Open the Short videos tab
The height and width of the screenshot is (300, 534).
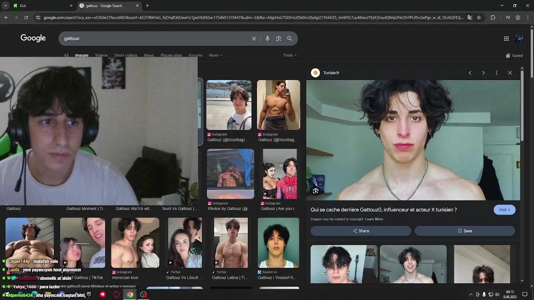126,55
